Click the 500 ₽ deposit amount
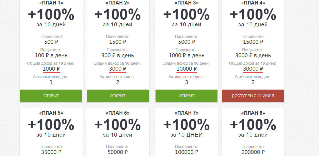The height and width of the screenshot is (156, 319). [51, 42]
